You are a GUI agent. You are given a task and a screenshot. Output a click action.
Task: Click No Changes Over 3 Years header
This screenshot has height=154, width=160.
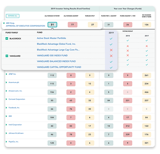click(x=147, y=16)
